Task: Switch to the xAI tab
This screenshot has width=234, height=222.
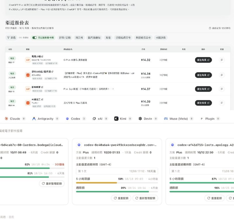Action: tap(100, 119)
